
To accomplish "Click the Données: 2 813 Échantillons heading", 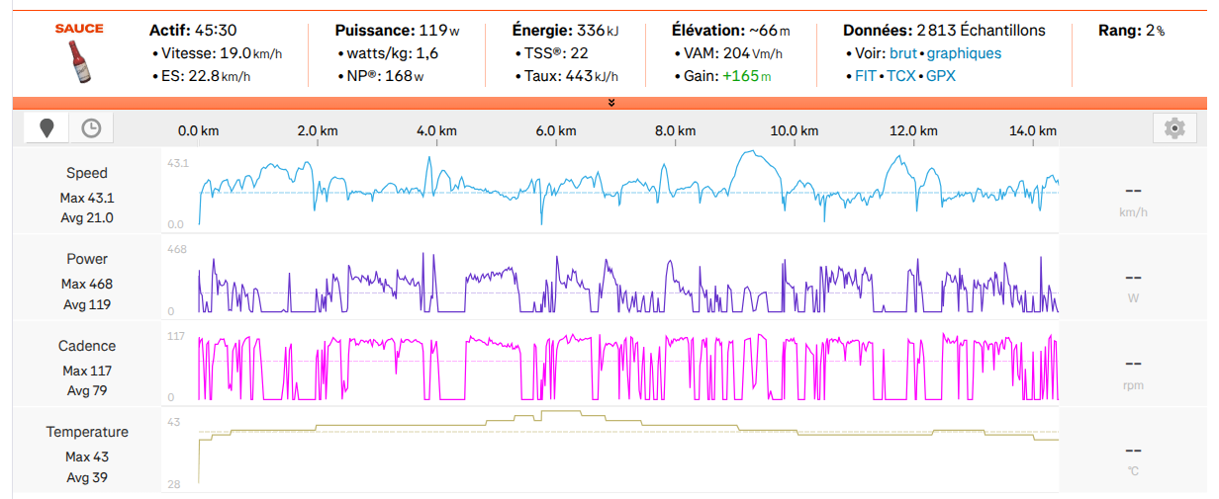I will (944, 31).
